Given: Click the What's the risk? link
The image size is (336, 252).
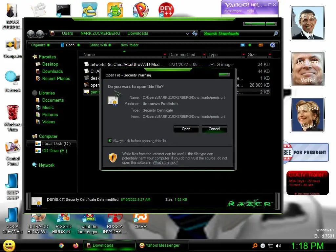Looking at the screenshot, I should [165, 162].
